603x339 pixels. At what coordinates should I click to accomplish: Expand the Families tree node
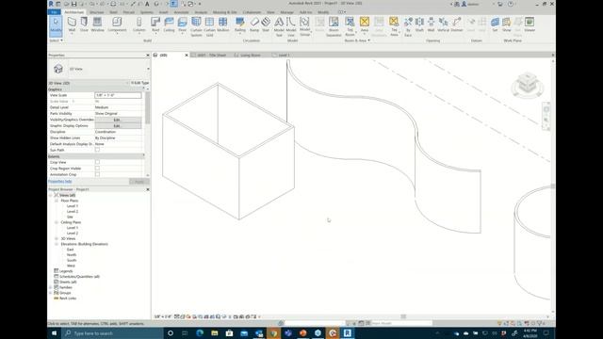[50, 287]
